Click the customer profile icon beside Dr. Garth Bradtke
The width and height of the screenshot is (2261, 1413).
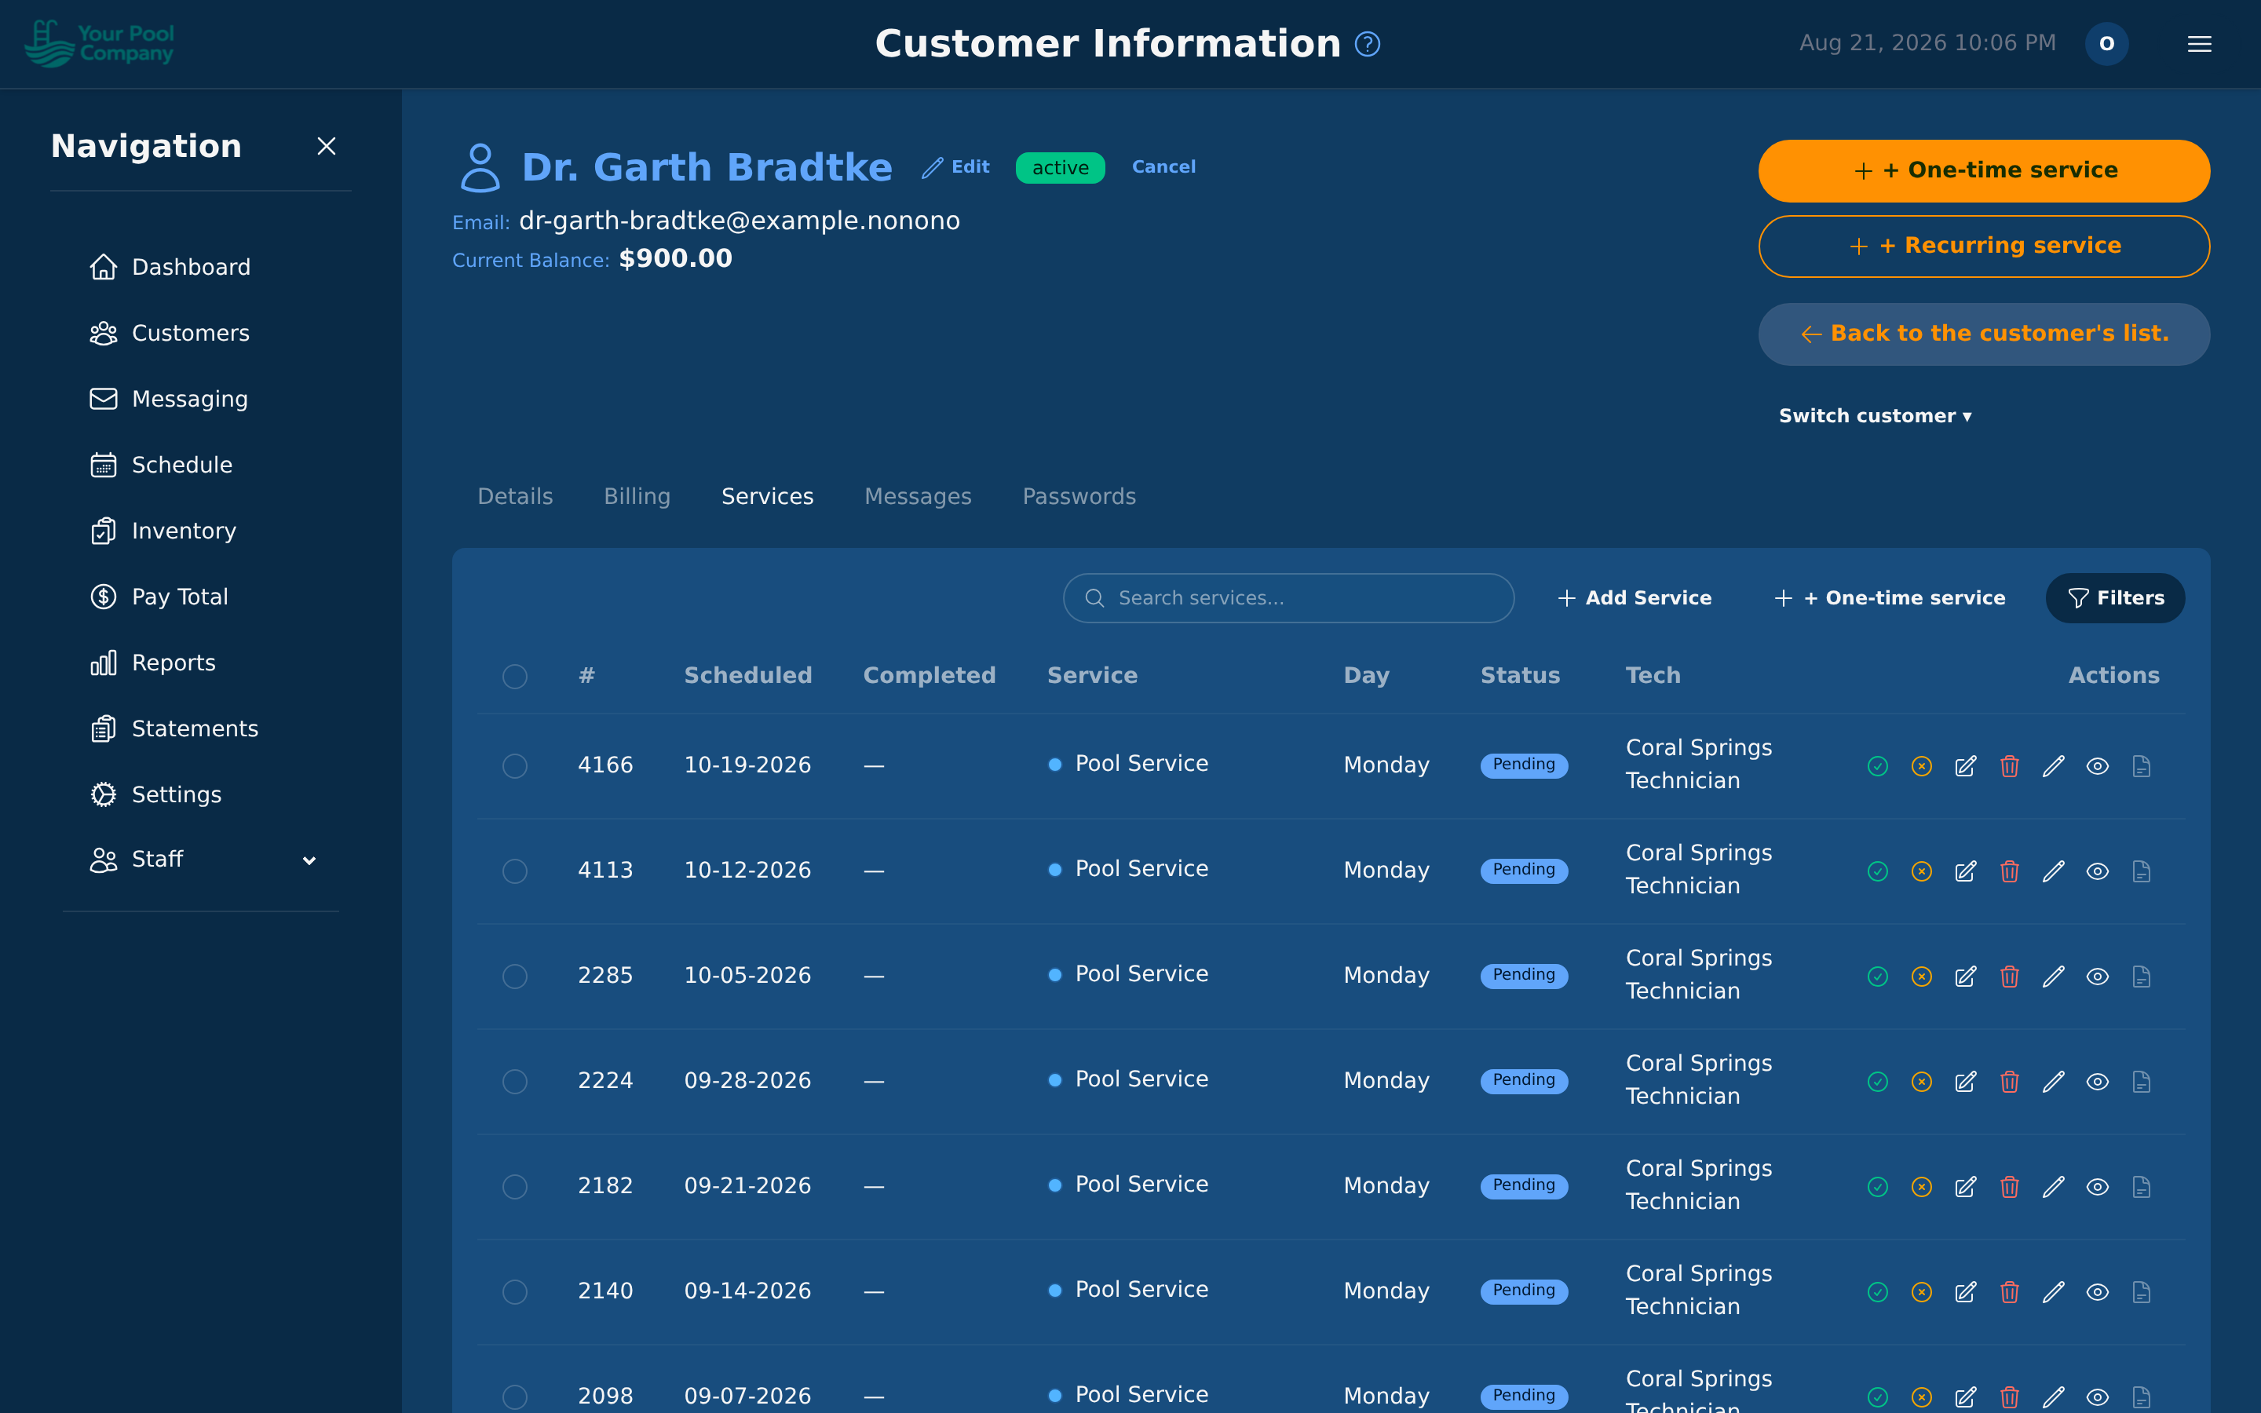480,167
